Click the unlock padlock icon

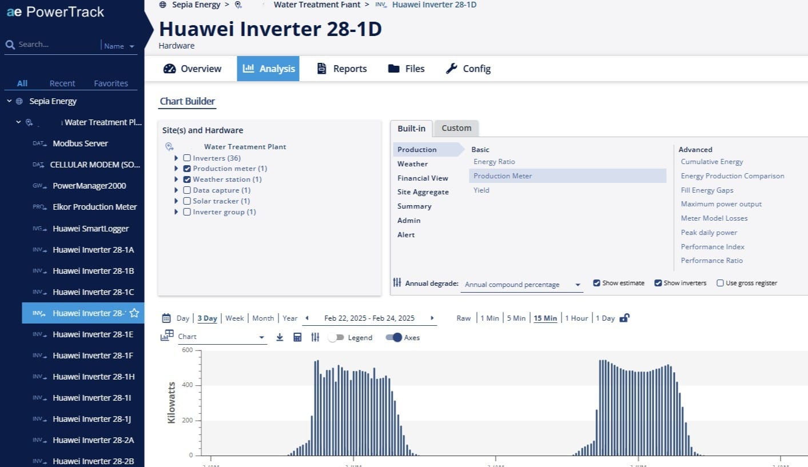624,318
